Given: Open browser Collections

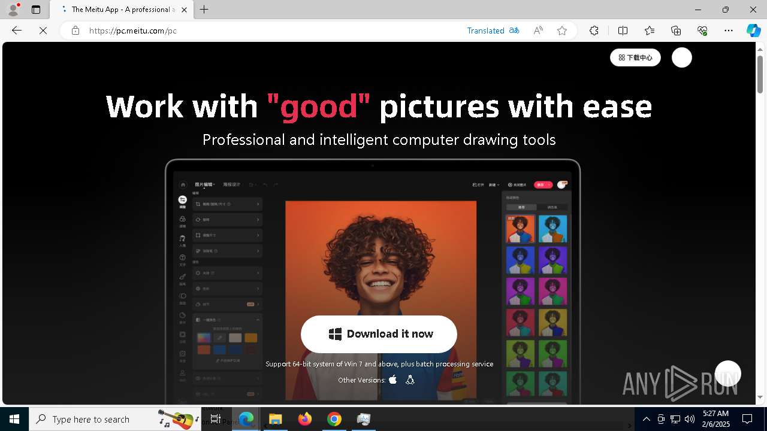Looking at the screenshot, I should [x=676, y=31].
